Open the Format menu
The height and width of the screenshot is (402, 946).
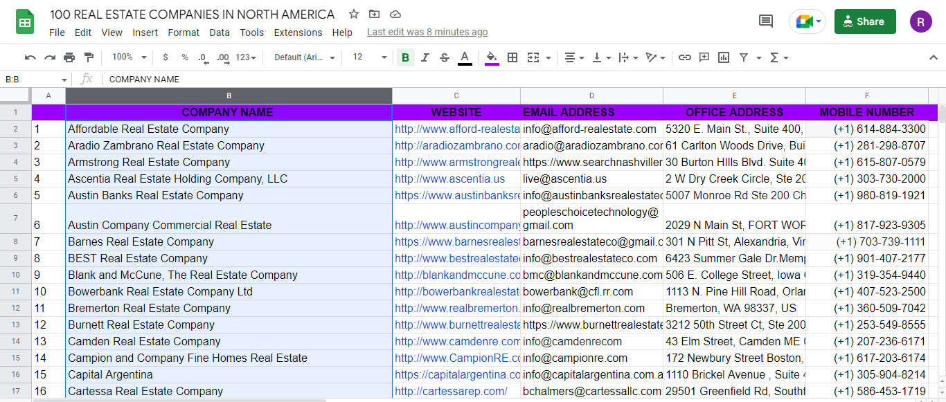click(184, 33)
